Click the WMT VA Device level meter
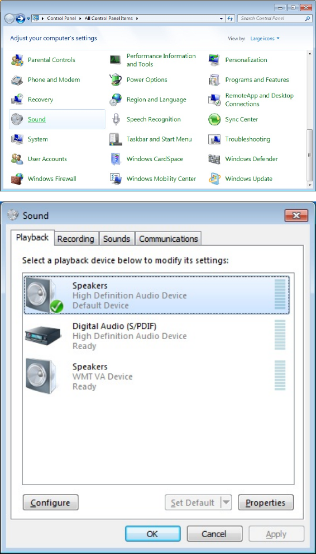The width and height of the screenshot is (316, 554). point(280,375)
